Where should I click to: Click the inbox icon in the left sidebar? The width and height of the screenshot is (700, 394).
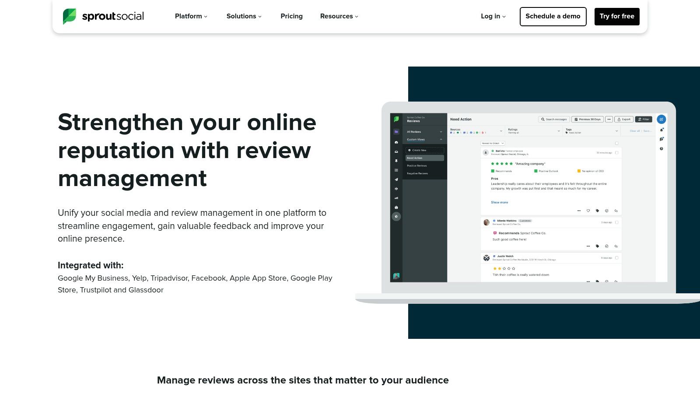pyautogui.click(x=396, y=151)
